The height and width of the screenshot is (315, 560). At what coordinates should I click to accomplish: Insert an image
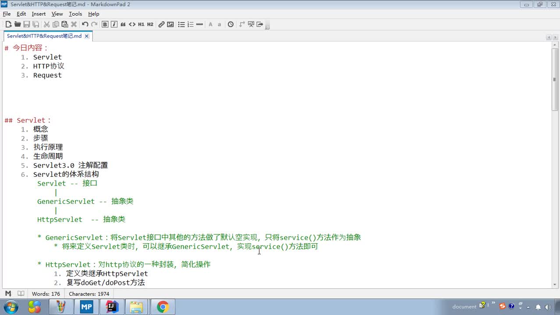[170, 24]
